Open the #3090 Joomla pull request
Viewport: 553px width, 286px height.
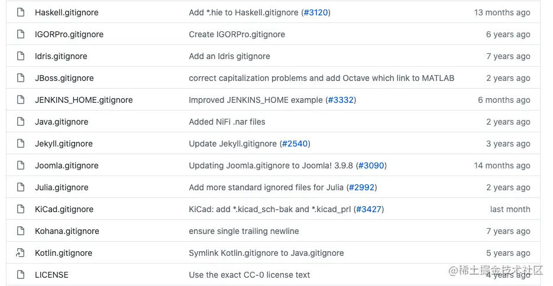[371, 165]
